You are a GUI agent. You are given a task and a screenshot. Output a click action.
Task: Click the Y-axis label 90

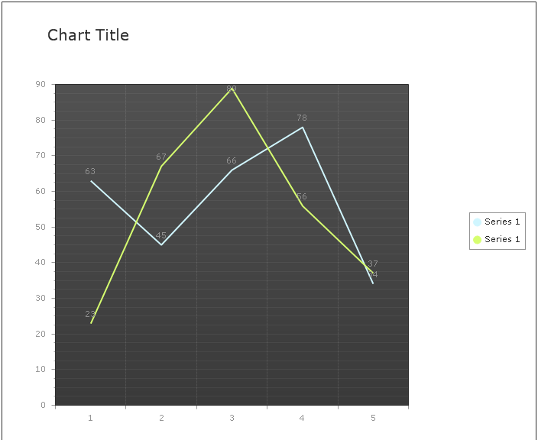tap(41, 85)
